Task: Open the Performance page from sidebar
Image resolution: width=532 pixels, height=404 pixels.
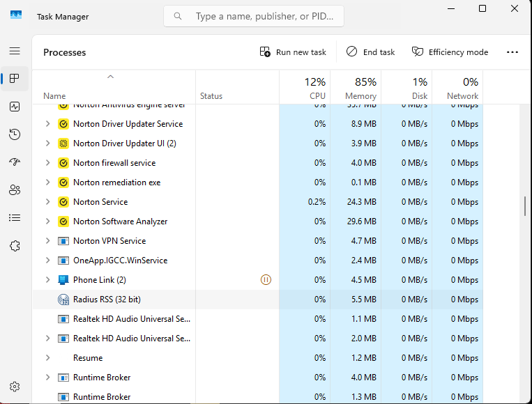Action: coord(15,107)
